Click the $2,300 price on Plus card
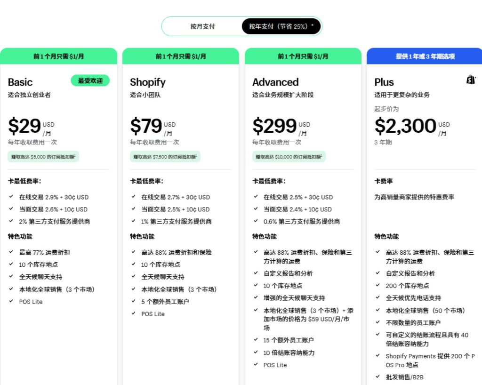This screenshot has height=385, width=482. (404, 126)
